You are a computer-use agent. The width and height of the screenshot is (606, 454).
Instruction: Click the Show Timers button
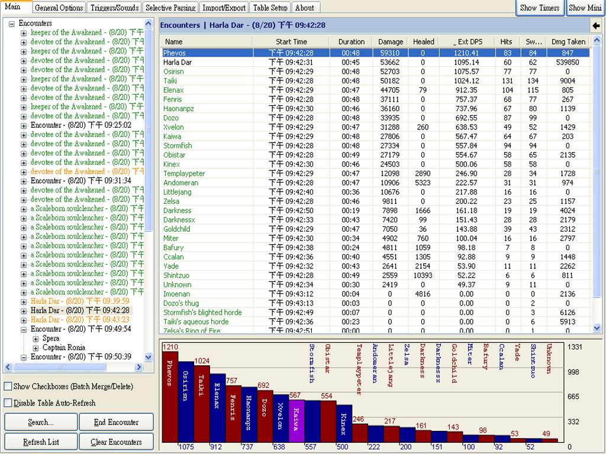539,8
